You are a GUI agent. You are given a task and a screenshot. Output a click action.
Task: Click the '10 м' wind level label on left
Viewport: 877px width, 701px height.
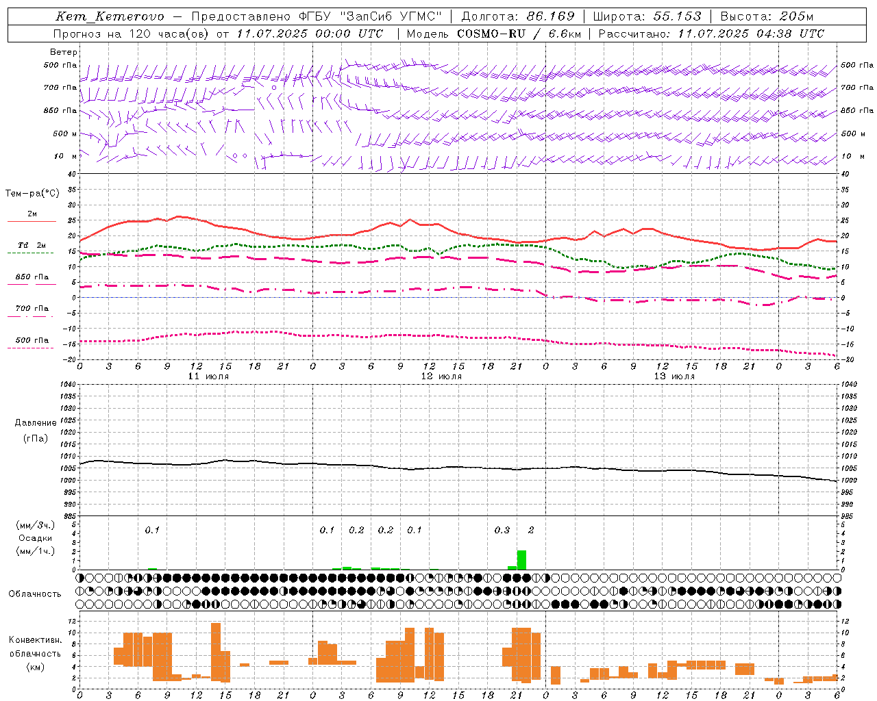coord(65,156)
